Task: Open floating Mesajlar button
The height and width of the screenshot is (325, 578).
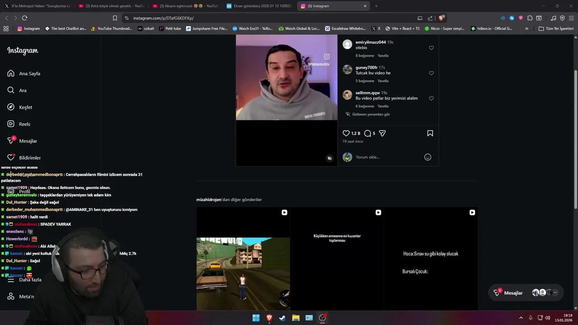Action: click(x=526, y=293)
